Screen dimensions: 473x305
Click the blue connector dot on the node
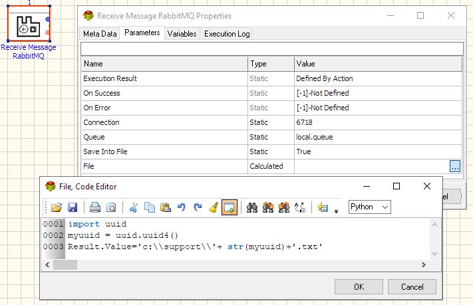click(x=47, y=19)
